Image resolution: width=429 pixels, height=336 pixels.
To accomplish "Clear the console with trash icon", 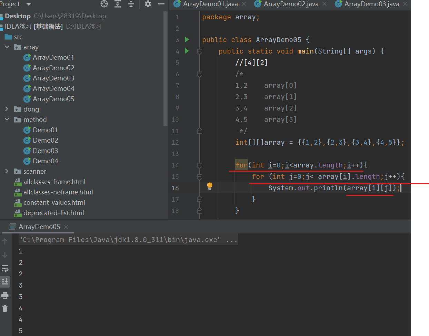I will 5,308.
